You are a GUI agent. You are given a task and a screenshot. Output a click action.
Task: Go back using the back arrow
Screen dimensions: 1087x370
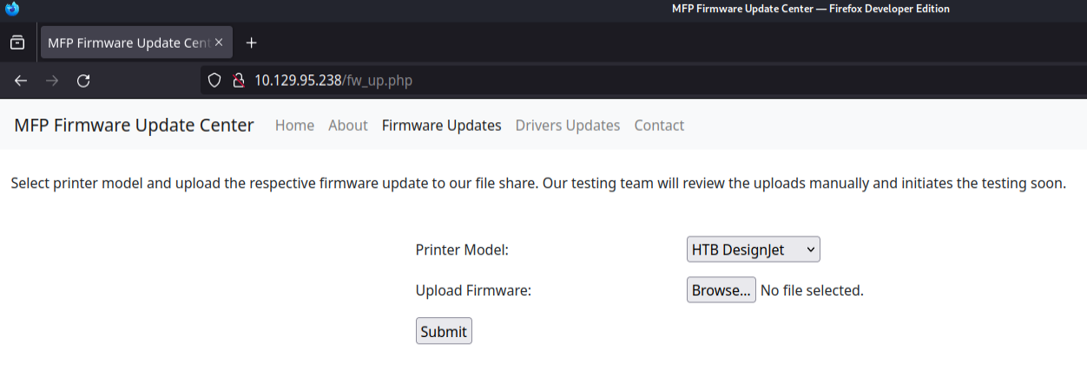click(21, 81)
